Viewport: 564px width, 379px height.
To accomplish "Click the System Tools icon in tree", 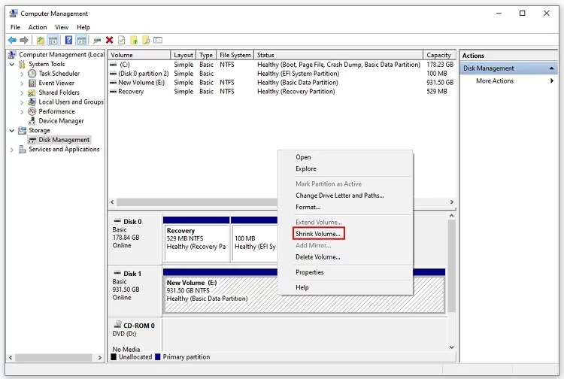I will 23,64.
